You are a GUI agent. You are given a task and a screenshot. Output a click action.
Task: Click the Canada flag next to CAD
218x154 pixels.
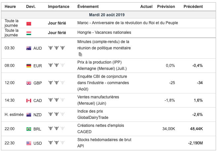coord(29,100)
